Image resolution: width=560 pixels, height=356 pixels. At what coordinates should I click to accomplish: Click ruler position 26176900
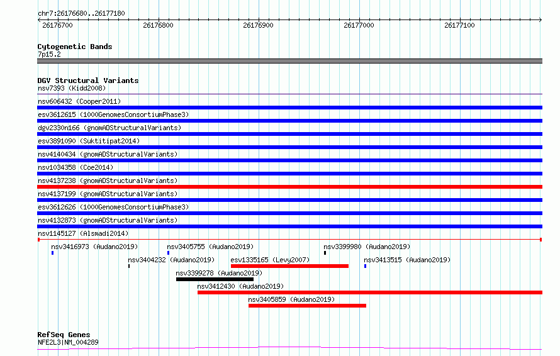coord(258,25)
